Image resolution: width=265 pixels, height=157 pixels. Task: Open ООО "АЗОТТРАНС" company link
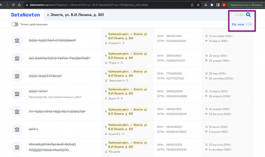[x=45, y=76]
